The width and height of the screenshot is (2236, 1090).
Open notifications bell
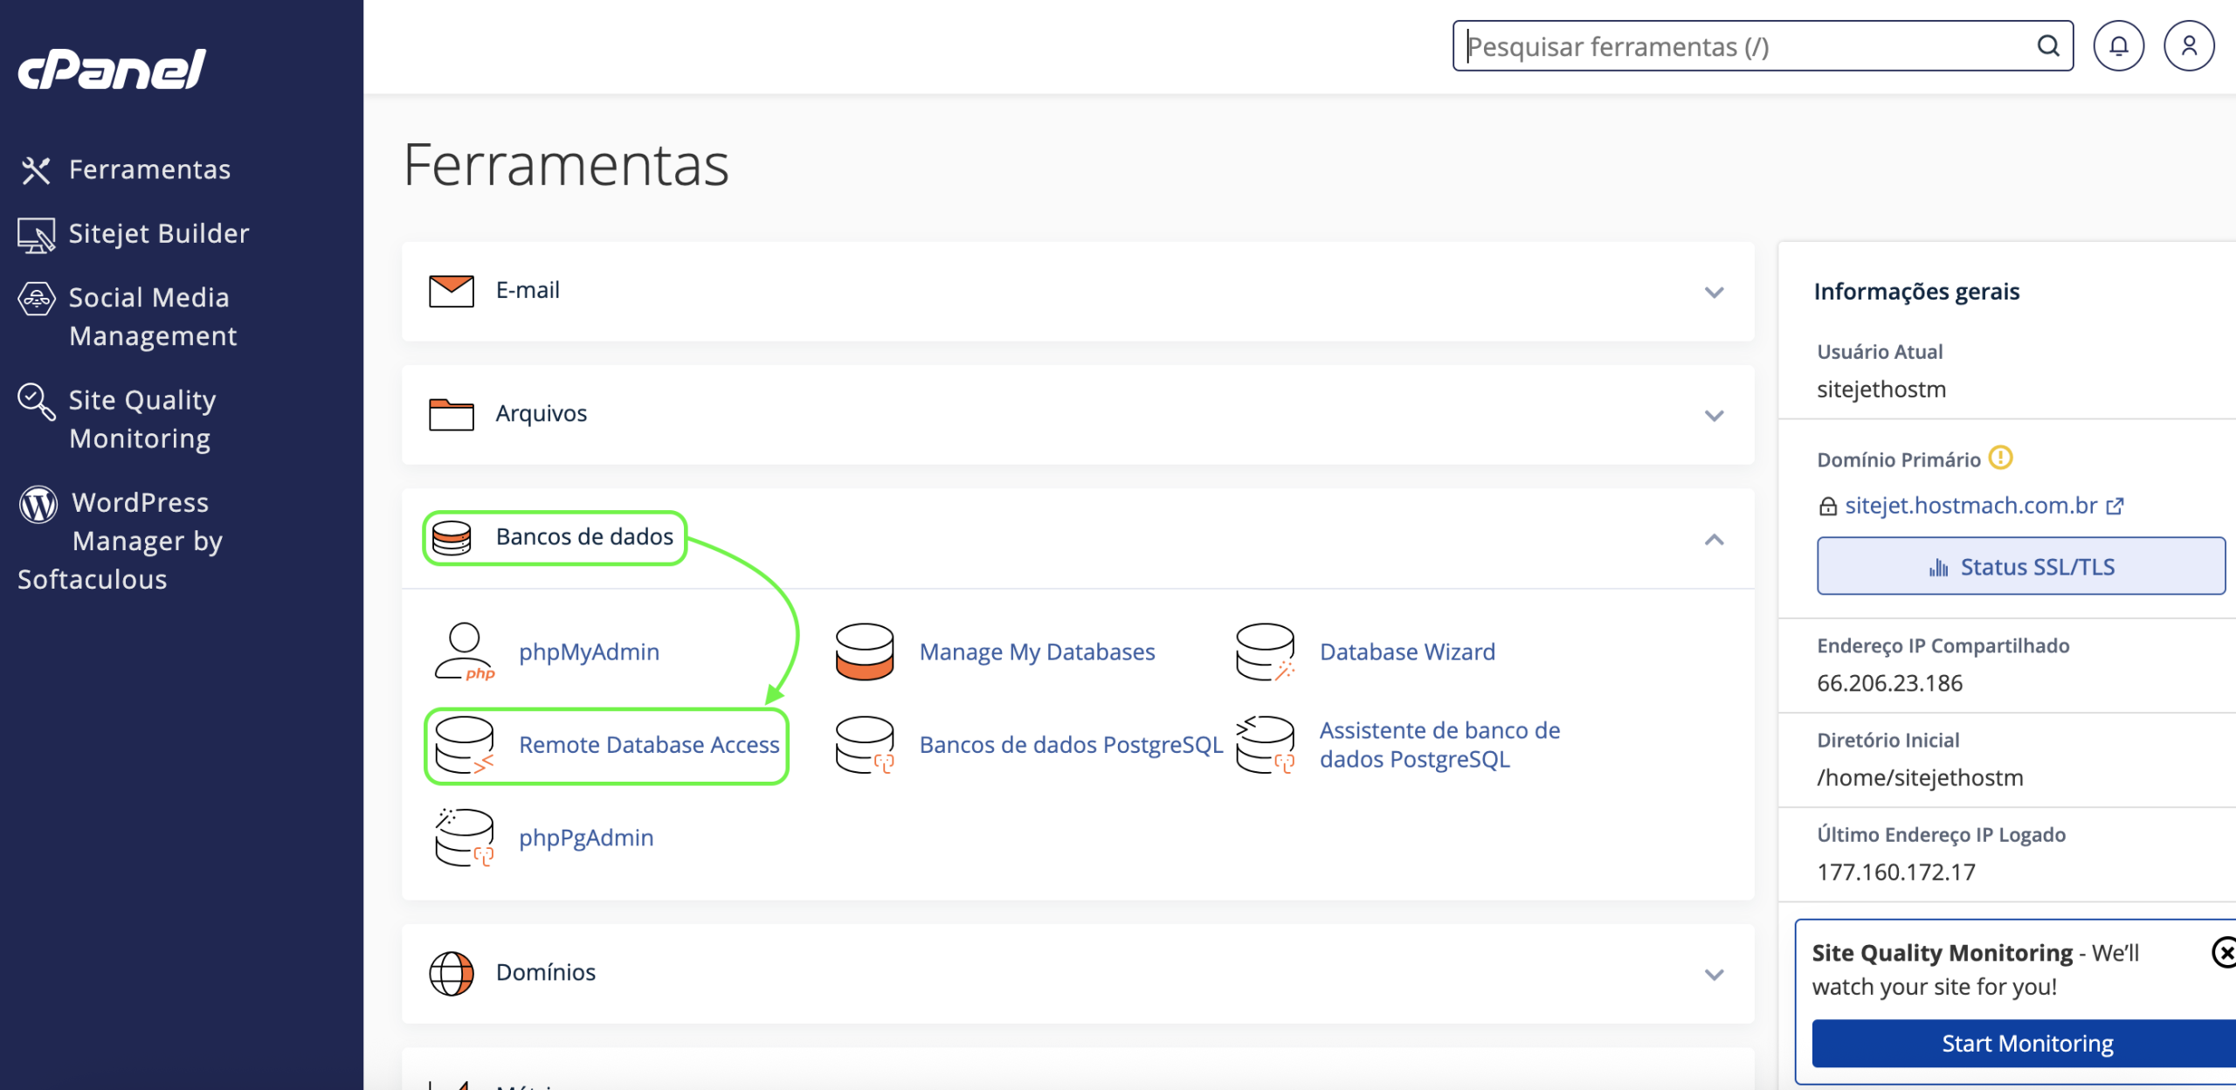[2119, 45]
